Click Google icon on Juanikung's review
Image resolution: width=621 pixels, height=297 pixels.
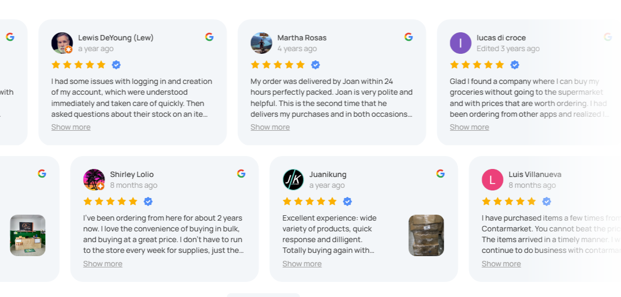pyautogui.click(x=441, y=174)
